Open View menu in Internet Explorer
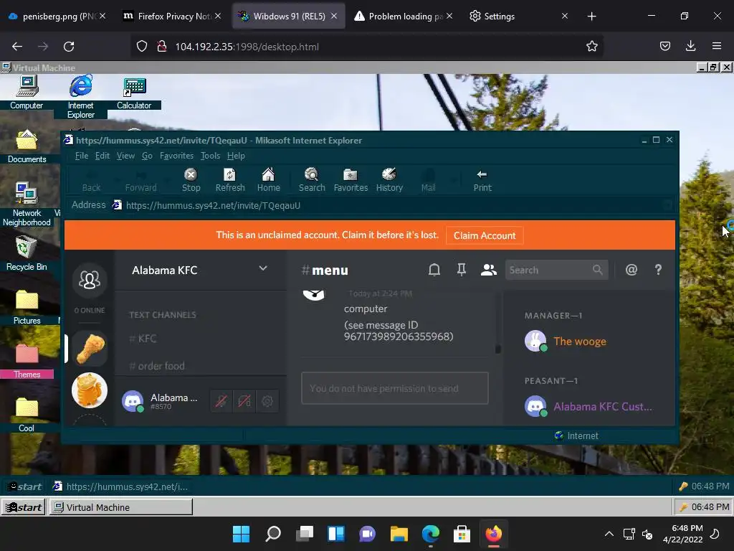 [x=125, y=156]
